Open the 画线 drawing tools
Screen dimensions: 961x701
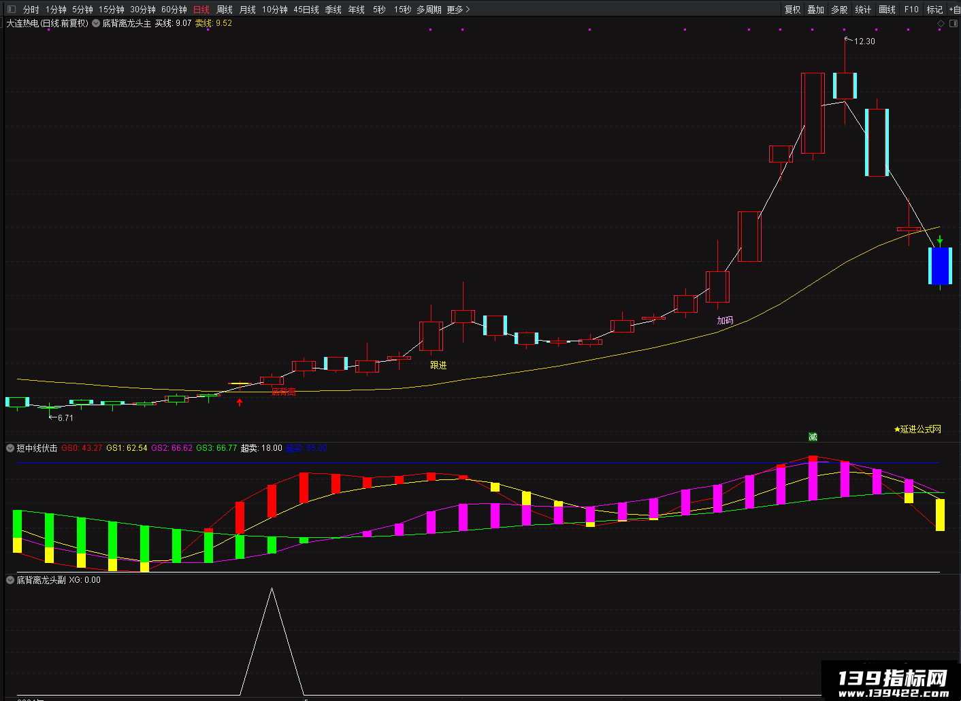pyautogui.click(x=887, y=9)
